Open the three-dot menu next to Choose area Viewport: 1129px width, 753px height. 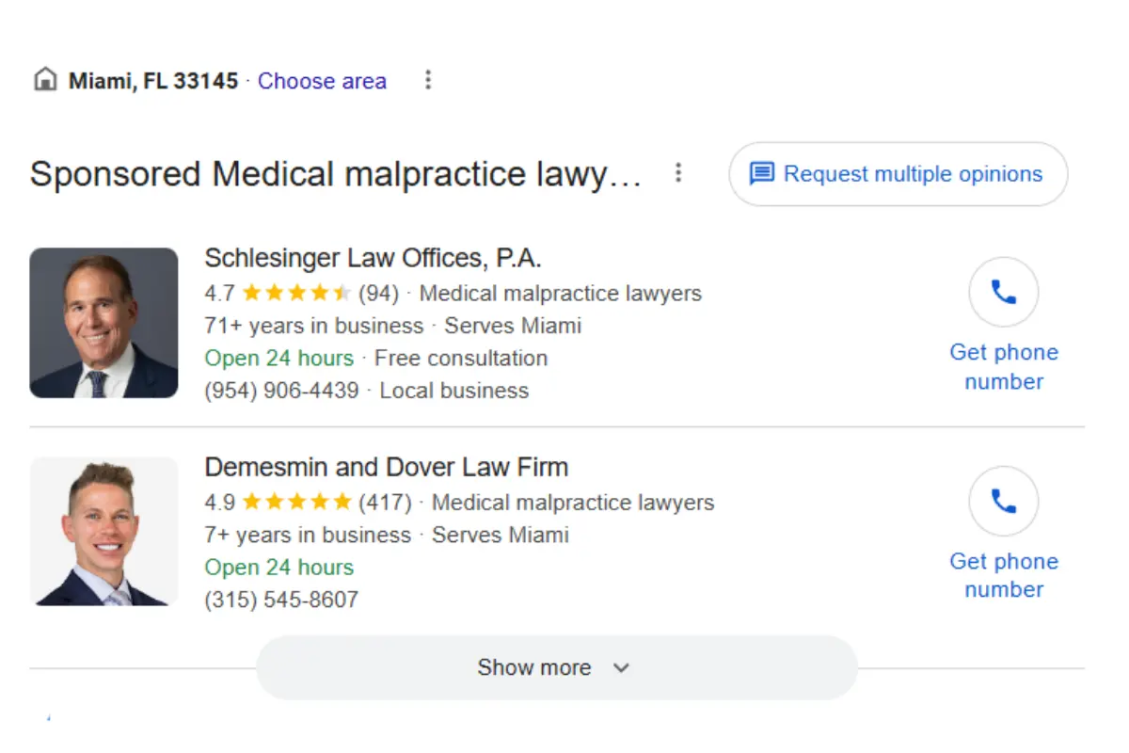(x=428, y=80)
